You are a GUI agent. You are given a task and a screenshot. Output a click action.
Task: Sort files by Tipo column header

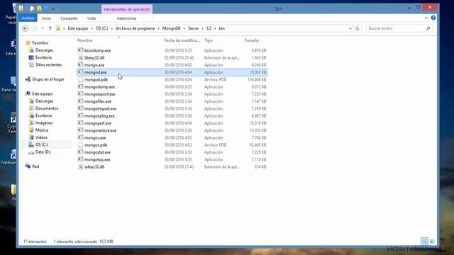[x=208, y=40]
